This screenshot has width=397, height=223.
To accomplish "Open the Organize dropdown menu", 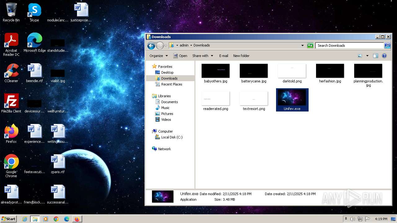I will tap(158, 56).
